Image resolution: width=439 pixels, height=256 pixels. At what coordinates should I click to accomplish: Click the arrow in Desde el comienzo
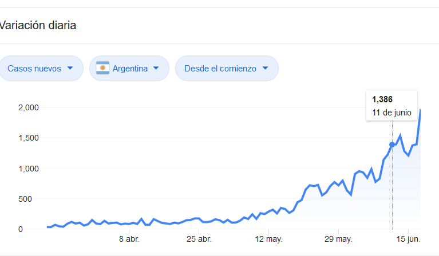point(265,68)
